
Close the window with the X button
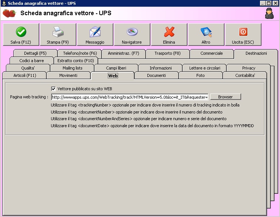pyautogui.click(x=276, y=3)
